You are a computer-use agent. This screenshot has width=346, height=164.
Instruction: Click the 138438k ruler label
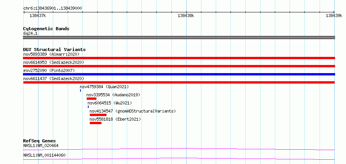tap(186, 15)
